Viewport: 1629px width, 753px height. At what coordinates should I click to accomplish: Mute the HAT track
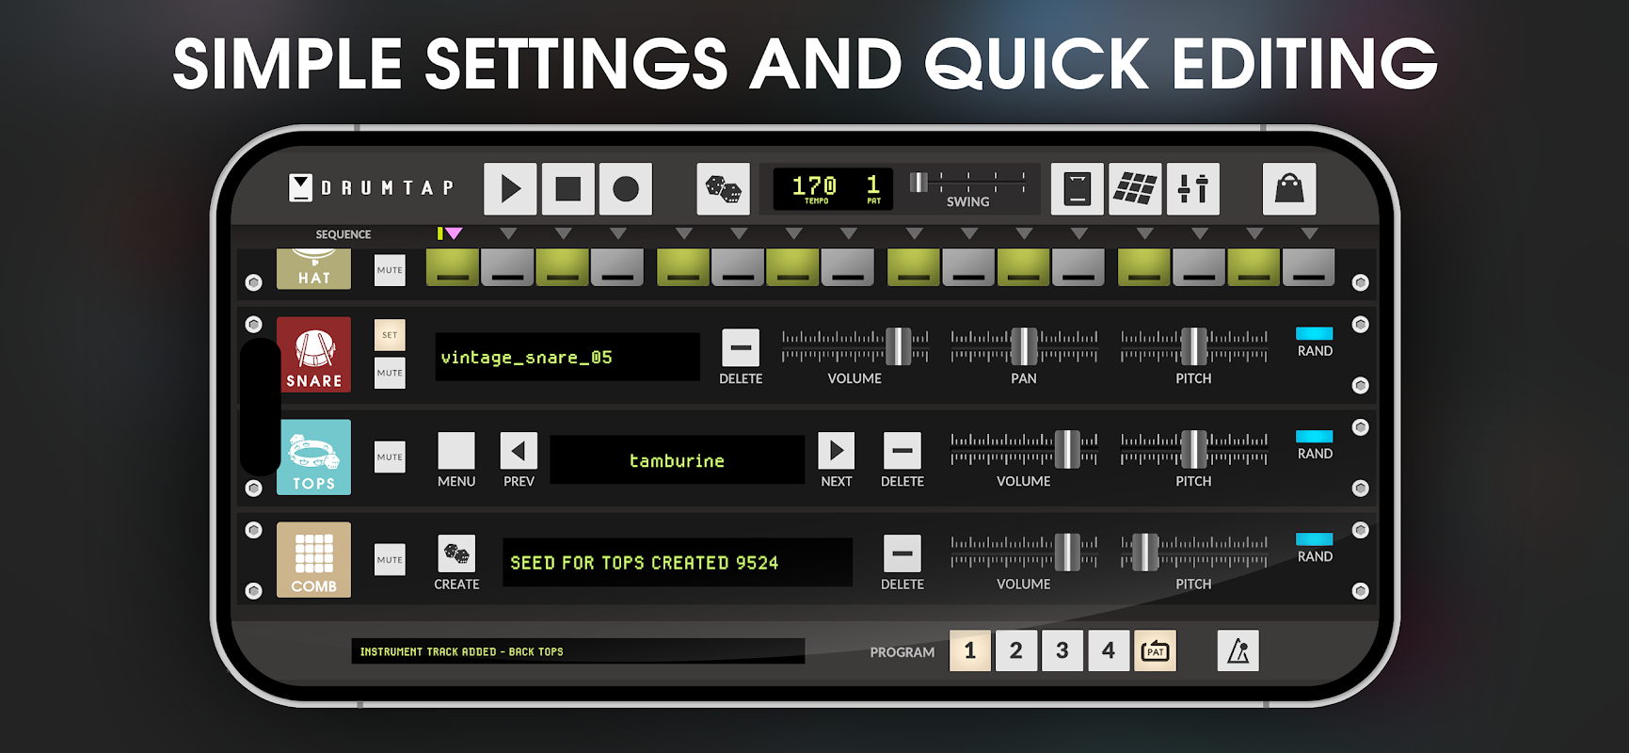[x=390, y=270]
